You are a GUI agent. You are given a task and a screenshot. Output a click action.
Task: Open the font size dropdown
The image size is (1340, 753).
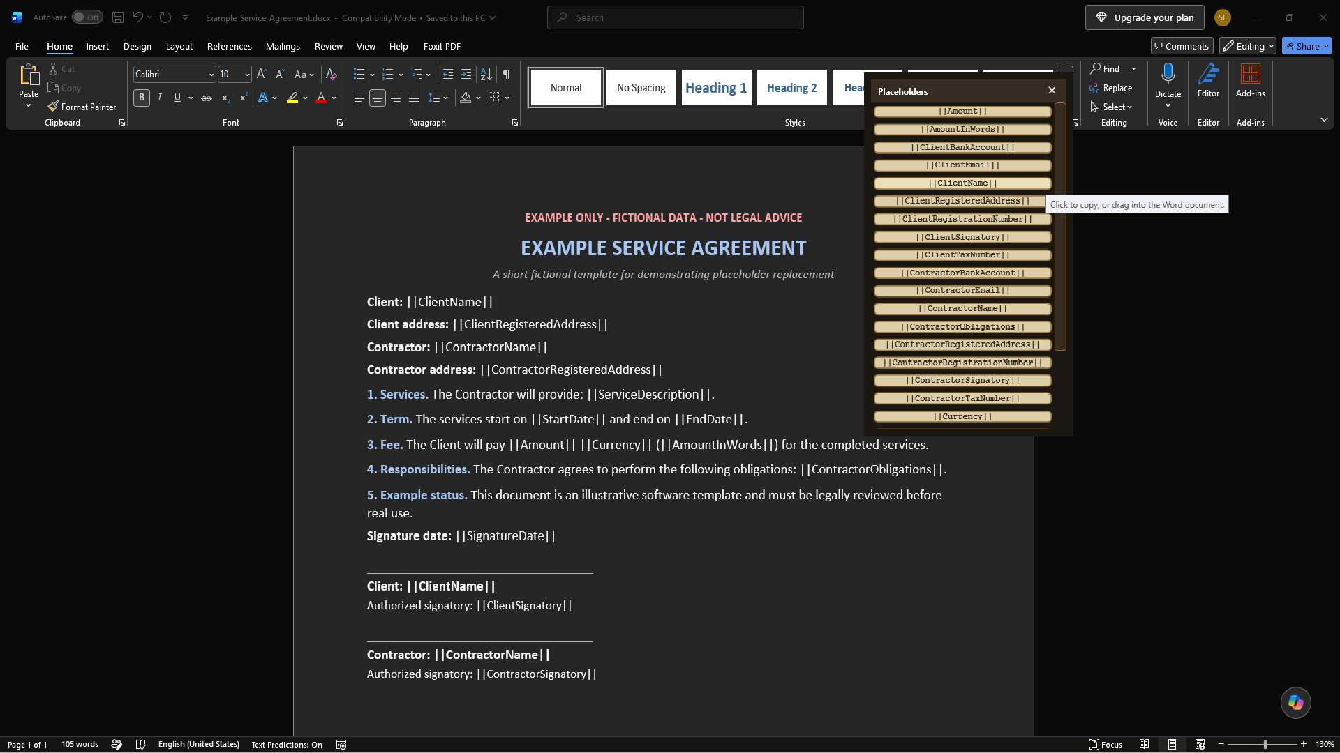(247, 74)
